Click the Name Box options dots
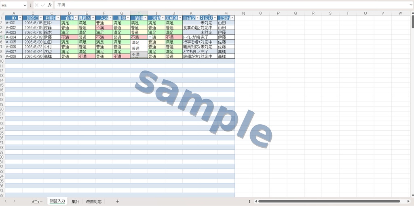 coord(30,5)
